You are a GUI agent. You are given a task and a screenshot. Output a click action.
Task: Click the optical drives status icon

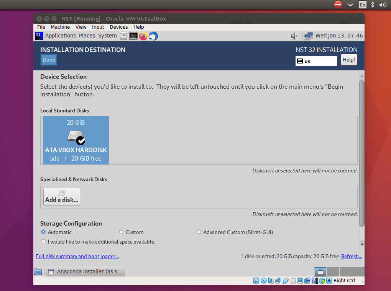click(x=264, y=280)
